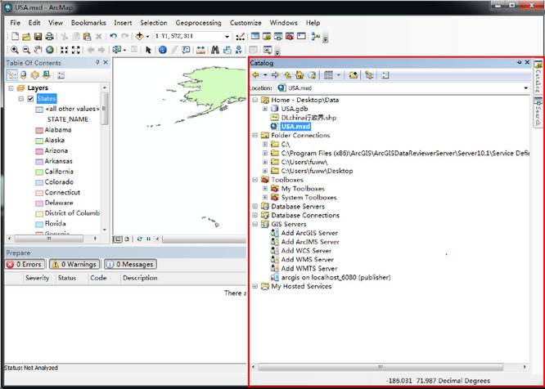Click the California color swatch
This screenshot has width=545, height=389.
pyautogui.click(x=39, y=172)
